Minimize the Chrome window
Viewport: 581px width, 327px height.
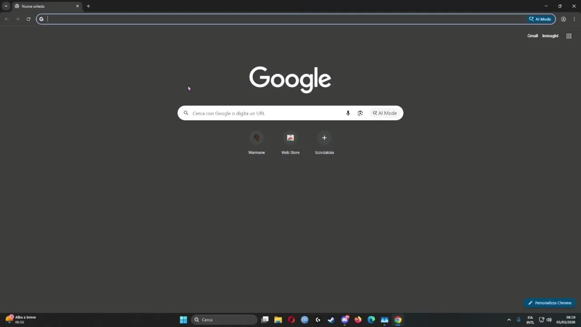546,6
